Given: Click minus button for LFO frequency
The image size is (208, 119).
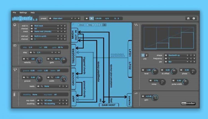Looking at the screenshot, I should [191, 58].
